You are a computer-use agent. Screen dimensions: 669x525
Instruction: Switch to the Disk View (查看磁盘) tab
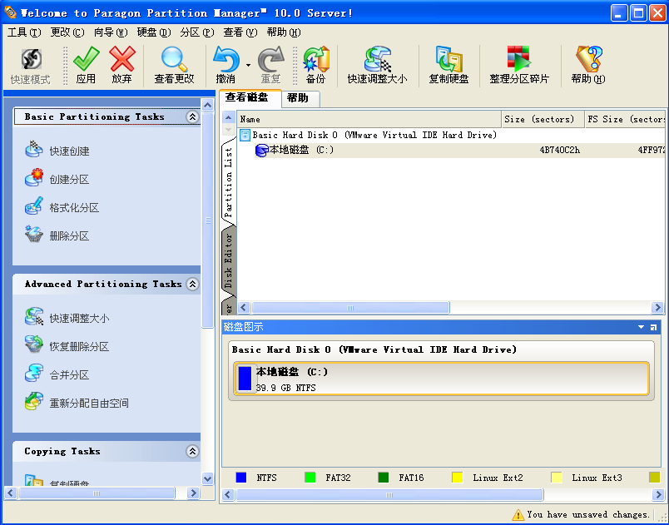pyautogui.click(x=250, y=97)
